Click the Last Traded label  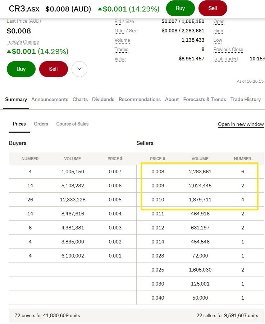tap(225, 59)
